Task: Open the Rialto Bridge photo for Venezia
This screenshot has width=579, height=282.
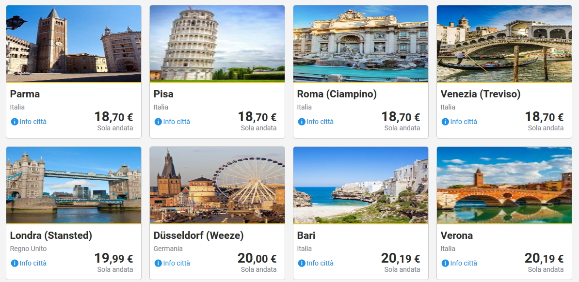Action: pyautogui.click(x=504, y=44)
